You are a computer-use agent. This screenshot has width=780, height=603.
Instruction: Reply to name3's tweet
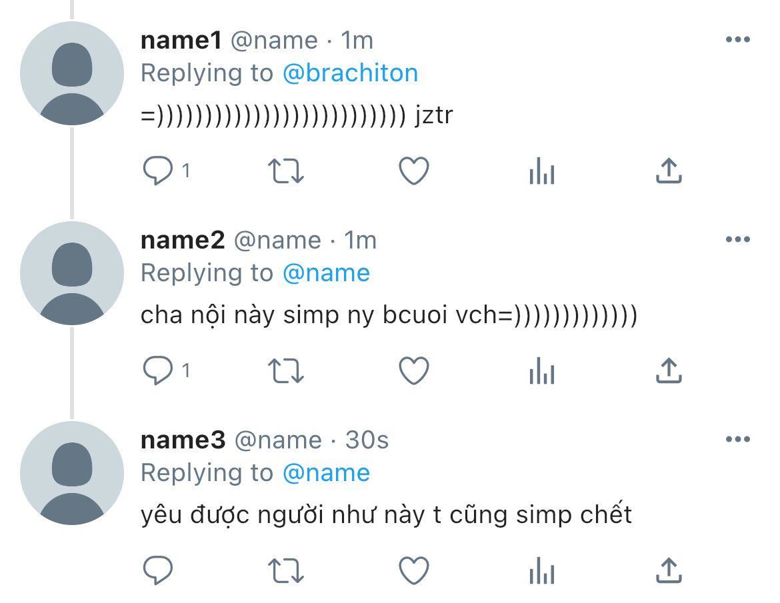(x=158, y=570)
